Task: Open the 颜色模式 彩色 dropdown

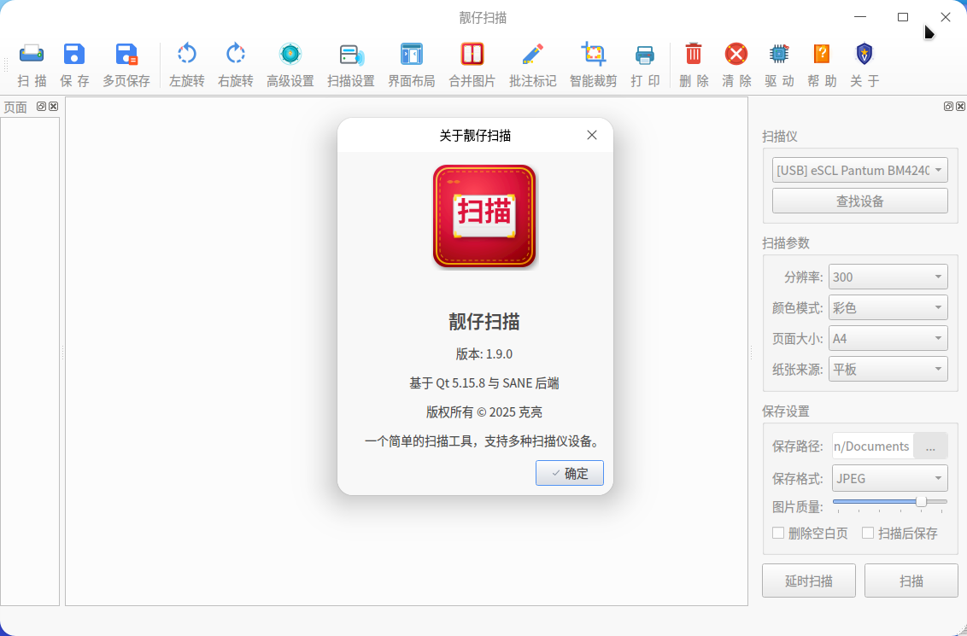Action: [888, 307]
